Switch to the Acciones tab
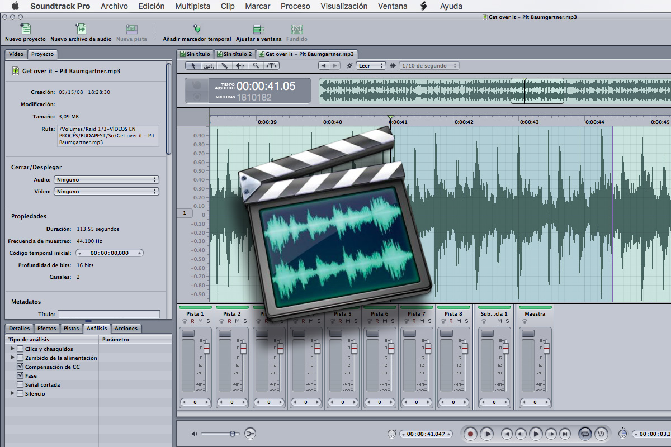This screenshot has width=671, height=447. tap(126, 329)
